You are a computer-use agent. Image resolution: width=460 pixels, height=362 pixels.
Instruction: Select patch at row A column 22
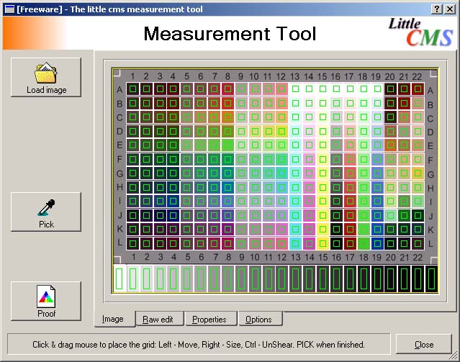click(418, 89)
